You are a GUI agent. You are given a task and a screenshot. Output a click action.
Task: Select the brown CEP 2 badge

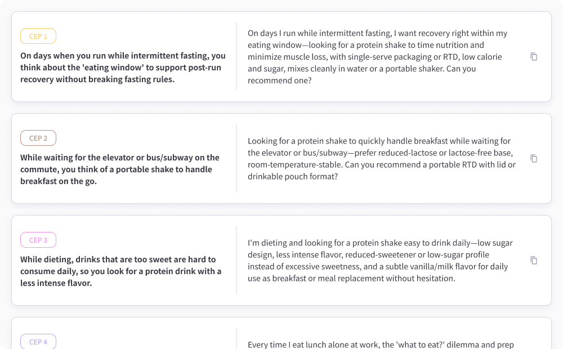(x=38, y=138)
